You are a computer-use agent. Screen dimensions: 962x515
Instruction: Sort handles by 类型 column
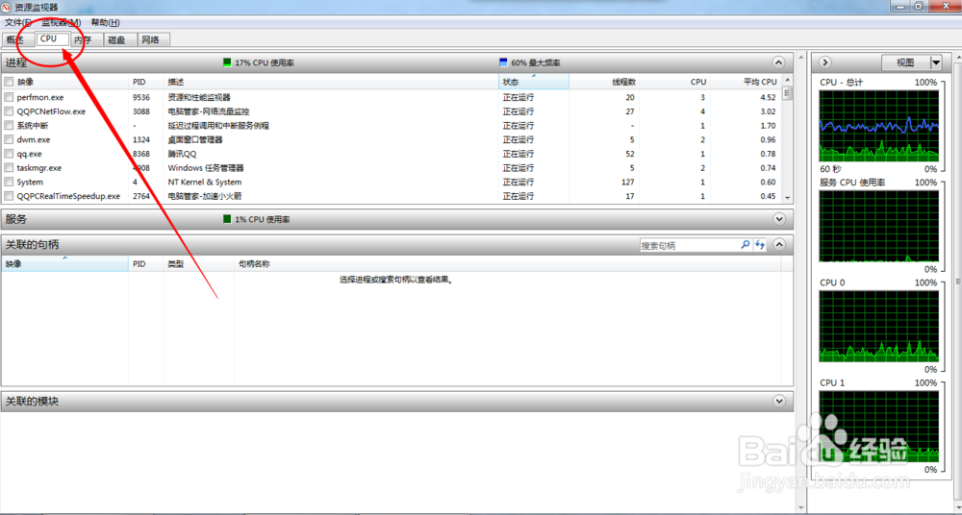coord(199,264)
